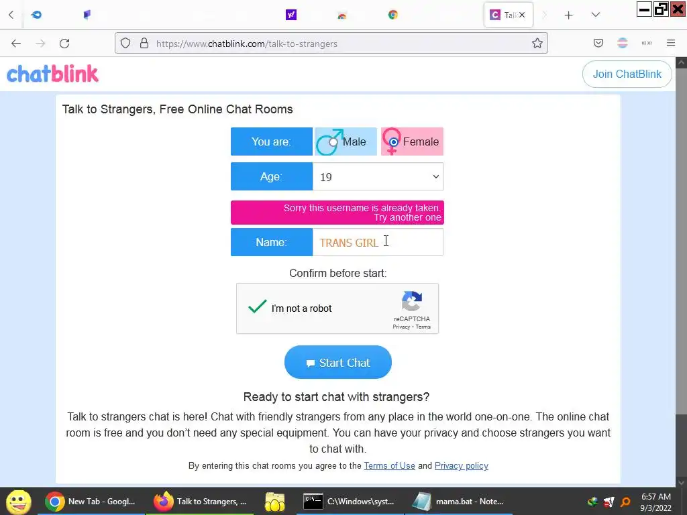Click the browser forward arrow
687x515 pixels.
[x=40, y=44]
